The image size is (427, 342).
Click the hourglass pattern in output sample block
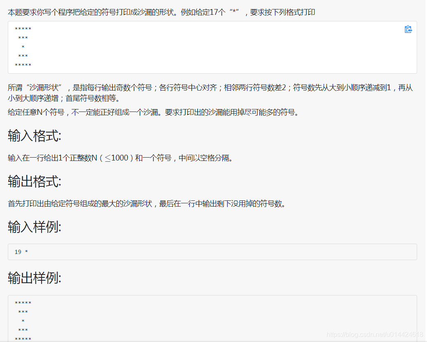[x=23, y=321]
